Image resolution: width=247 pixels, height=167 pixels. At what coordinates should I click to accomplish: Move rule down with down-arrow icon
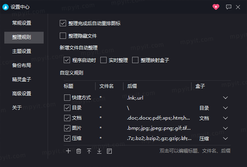click(x=99, y=151)
